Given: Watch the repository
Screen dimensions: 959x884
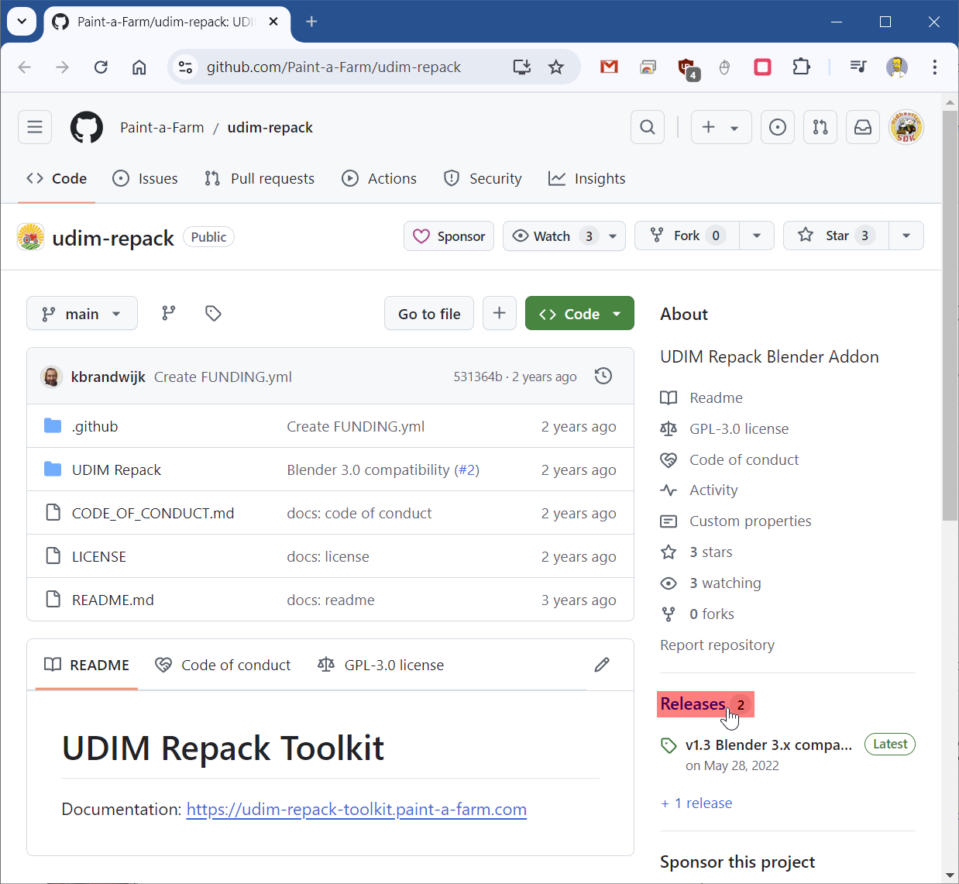Looking at the screenshot, I should click(552, 236).
